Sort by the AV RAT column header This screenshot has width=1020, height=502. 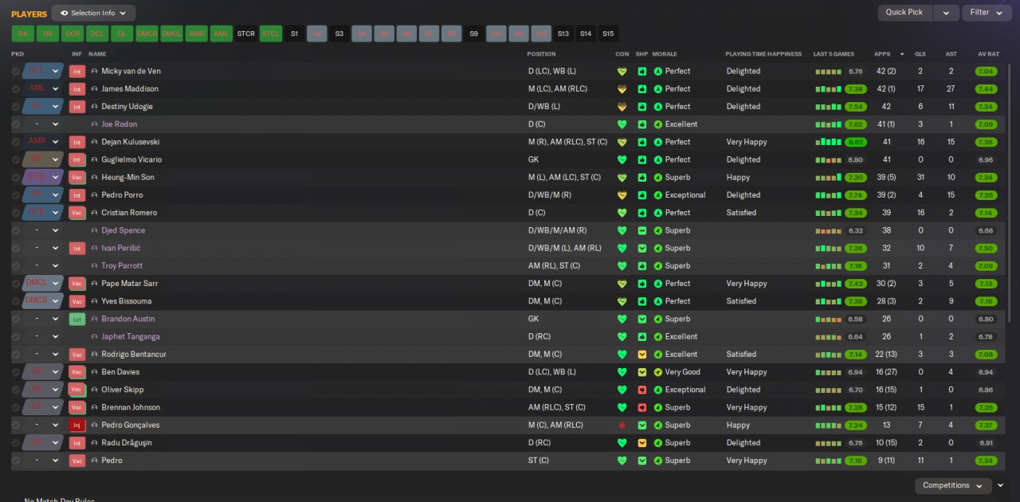988,54
